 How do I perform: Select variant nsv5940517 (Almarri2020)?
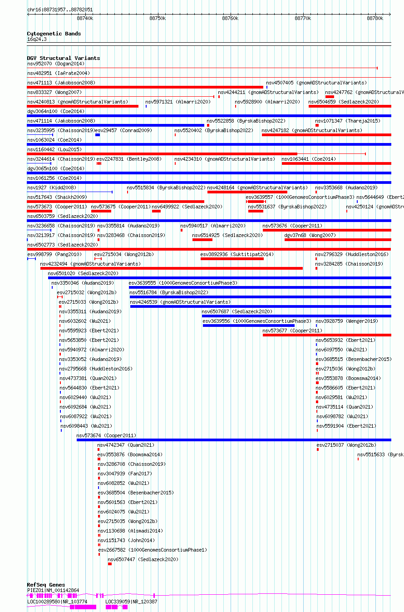213,226
